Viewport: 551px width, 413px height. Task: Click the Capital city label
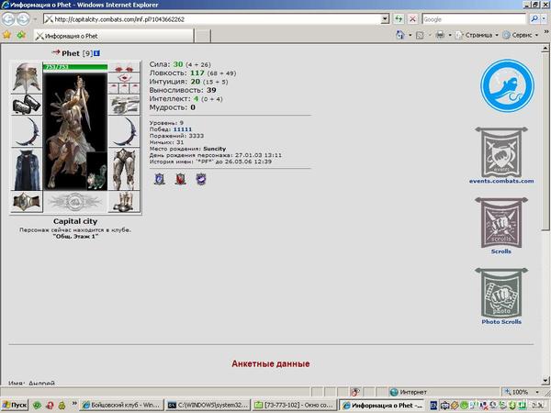point(75,221)
